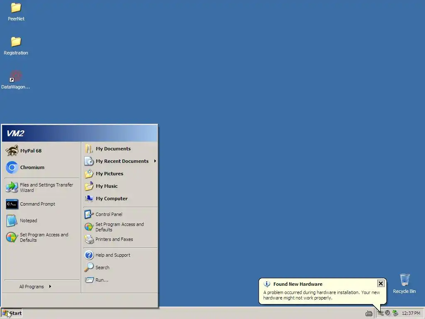Screen dimensions: 425x319
Task: Open My Music folder
Action: [120, 186]
